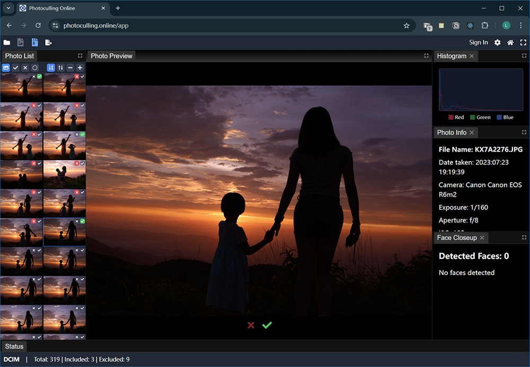
Task: Click the export file icon with arrow
Action: point(48,42)
